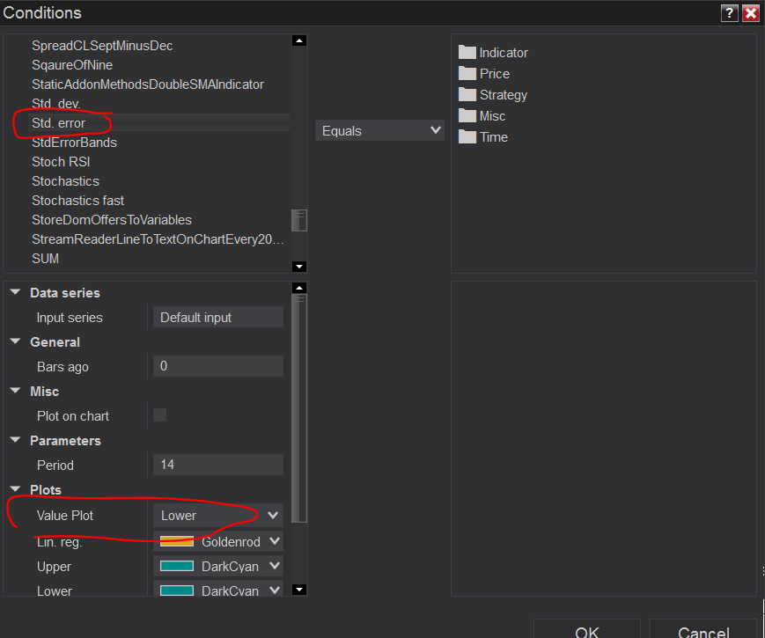The height and width of the screenshot is (638, 765).
Task: Select Stoch RSI indicator
Action: pos(61,161)
